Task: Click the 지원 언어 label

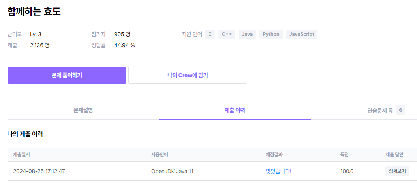Action: 192,34
